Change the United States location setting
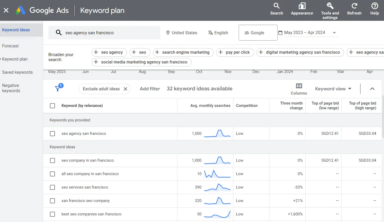The width and height of the screenshot is (384, 222). pos(181,33)
